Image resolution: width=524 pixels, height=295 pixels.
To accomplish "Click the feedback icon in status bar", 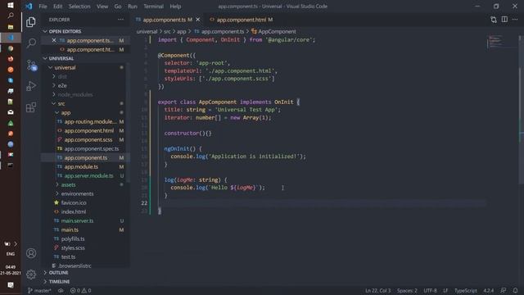I will 504,291.
